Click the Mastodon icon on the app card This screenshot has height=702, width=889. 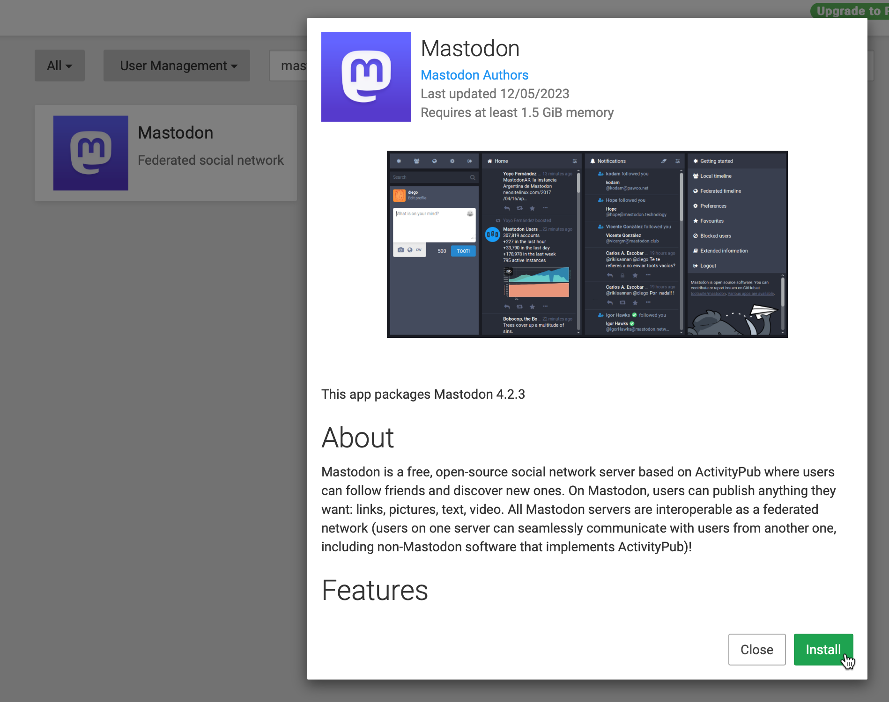coord(91,153)
